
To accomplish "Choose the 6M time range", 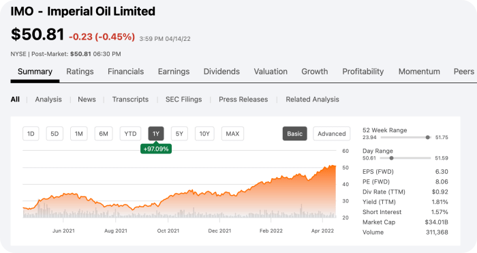I will tap(104, 134).
